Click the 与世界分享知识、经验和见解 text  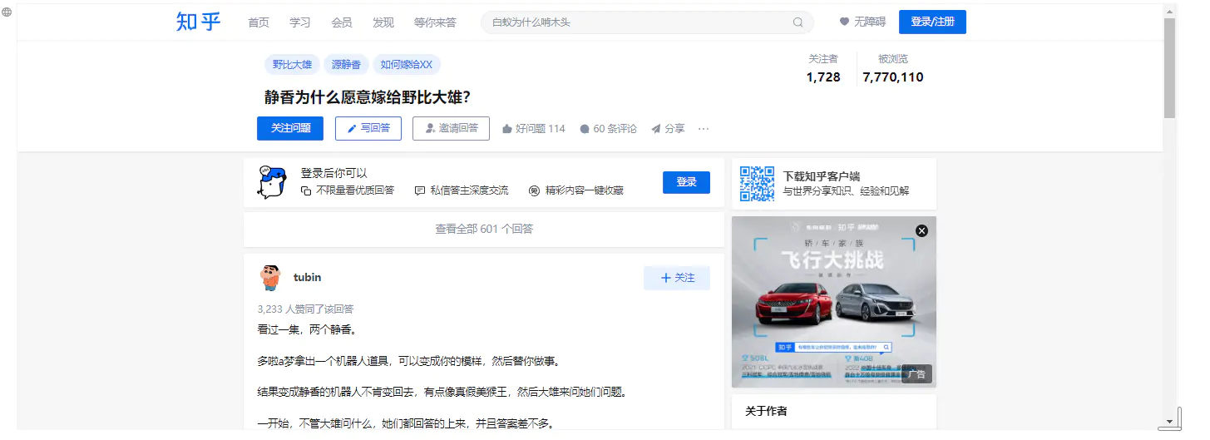pos(846,191)
